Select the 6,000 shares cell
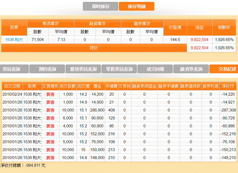The height and width of the screenshot is (173, 238). (68, 118)
